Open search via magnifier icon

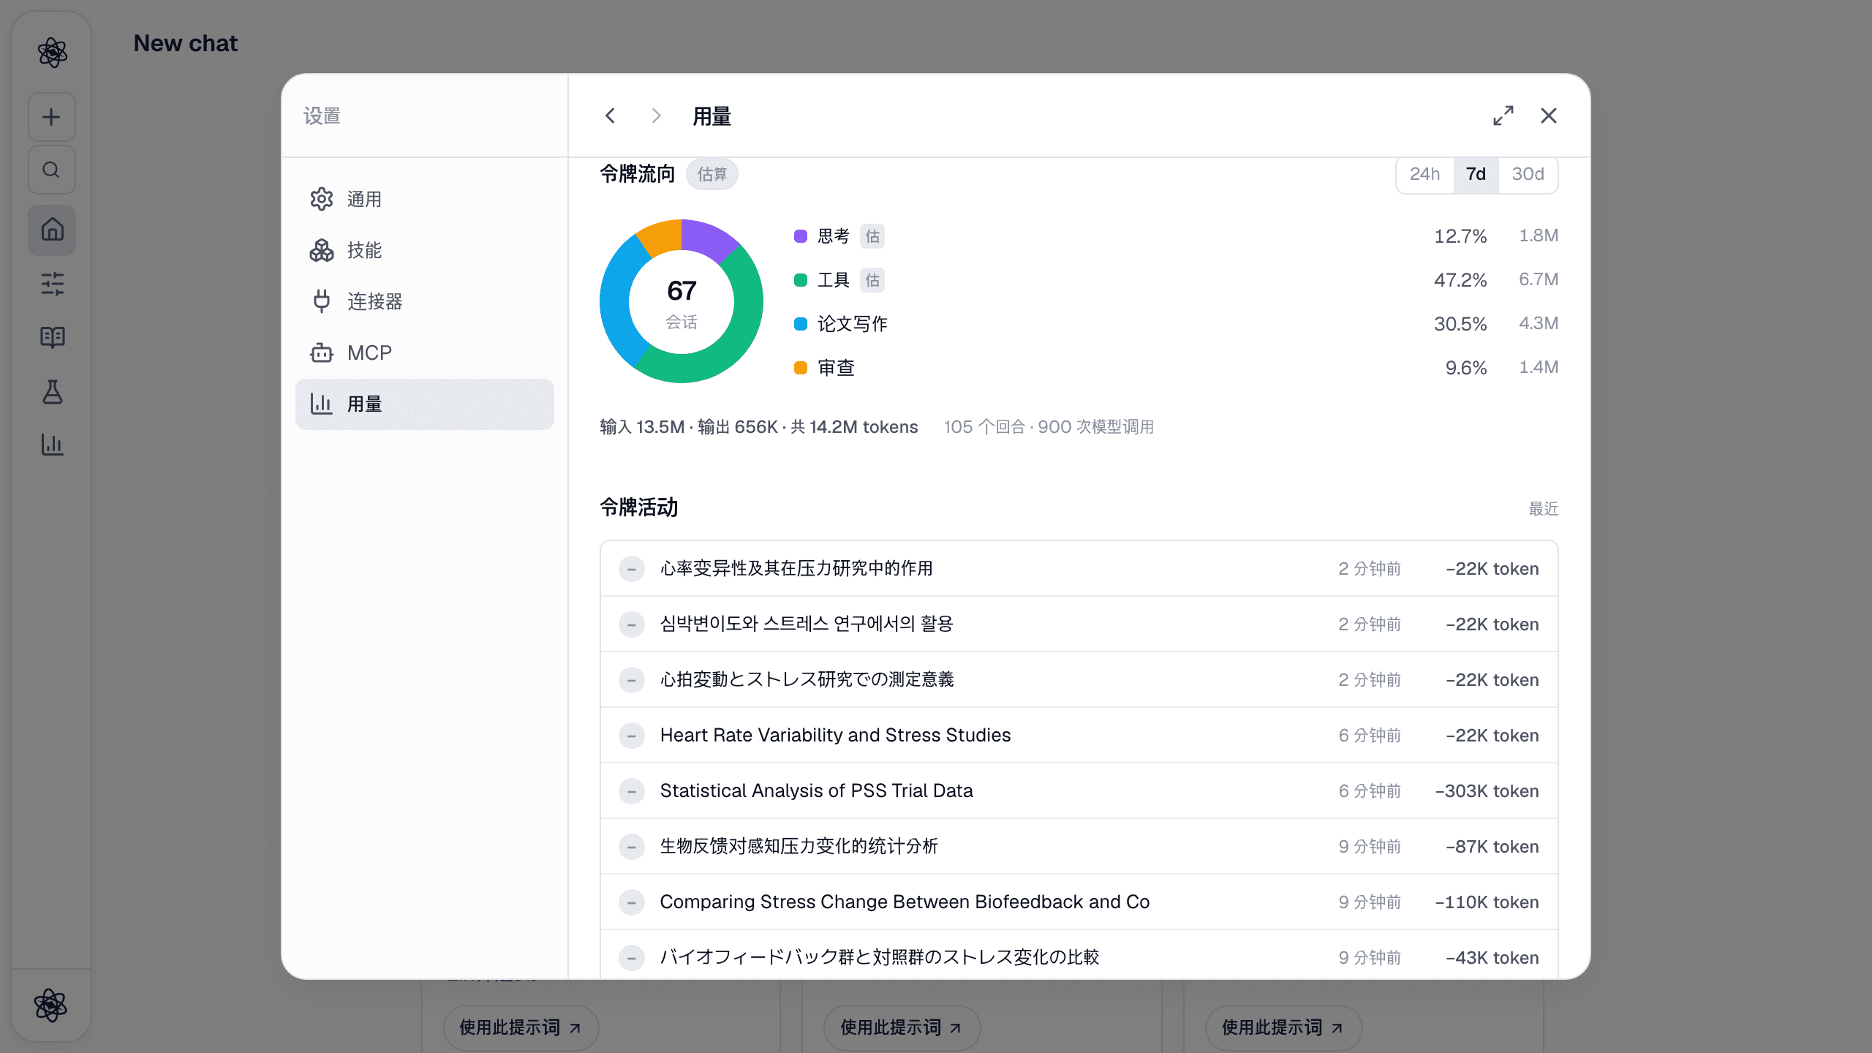pyautogui.click(x=52, y=170)
